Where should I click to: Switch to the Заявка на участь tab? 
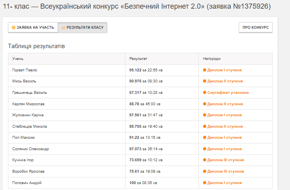point(33,28)
